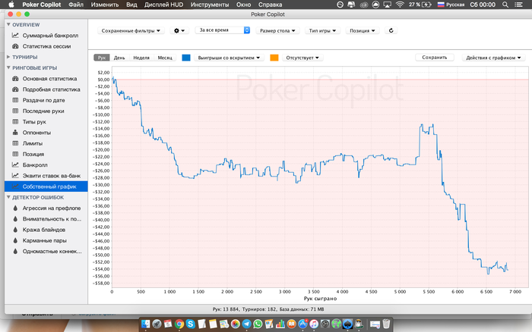Screen dimensions: 532x332
Task: Switch graph axis to Неделя
Action: click(141, 58)
